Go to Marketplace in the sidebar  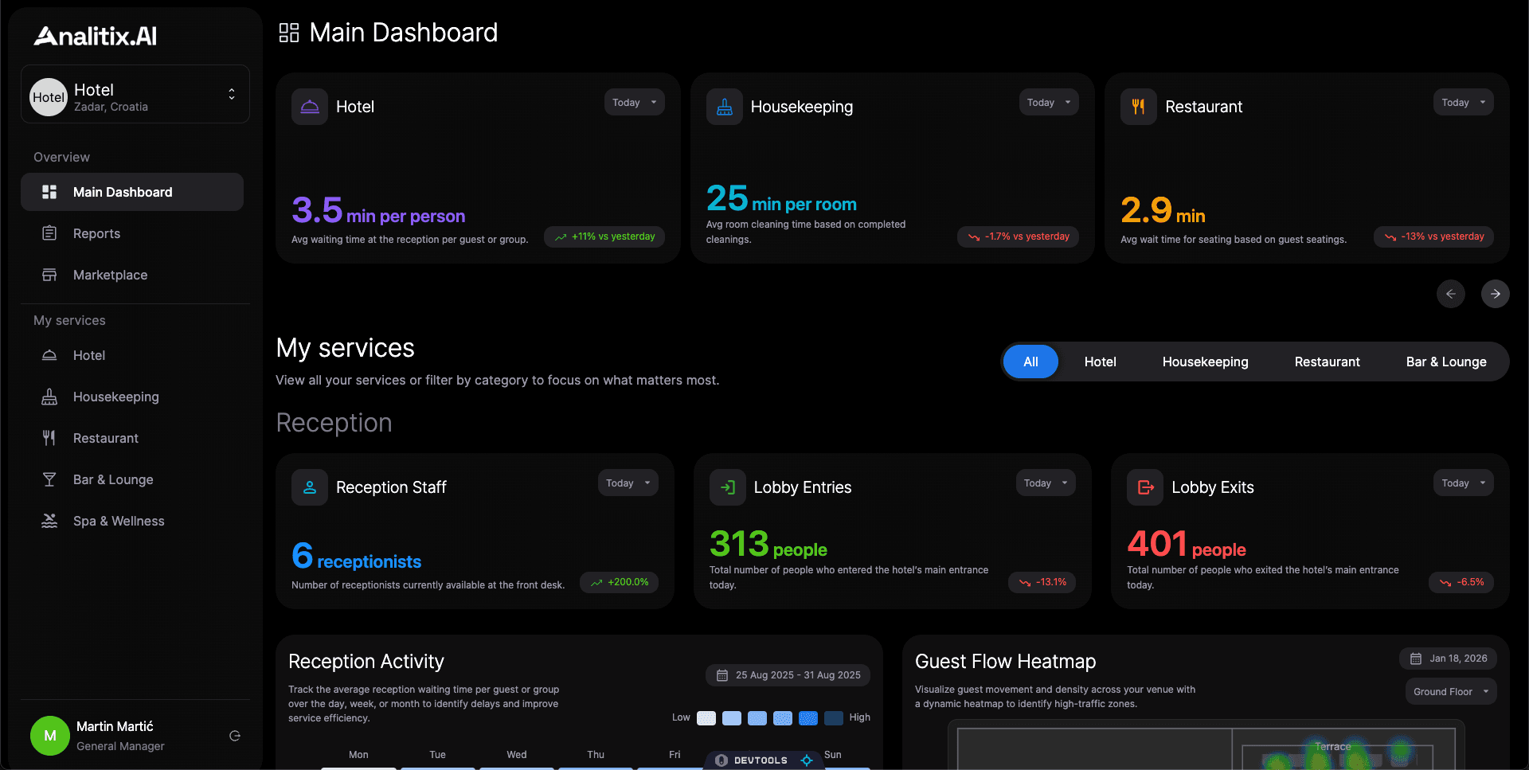click(110, 275)
